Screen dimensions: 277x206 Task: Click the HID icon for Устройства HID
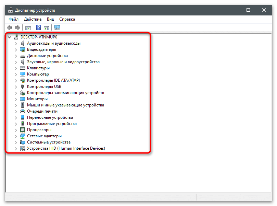point(23,148)
